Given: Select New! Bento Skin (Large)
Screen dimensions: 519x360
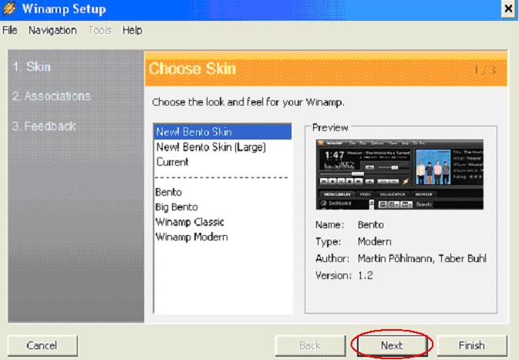Looking at the screenshot, I should [223, 147].
